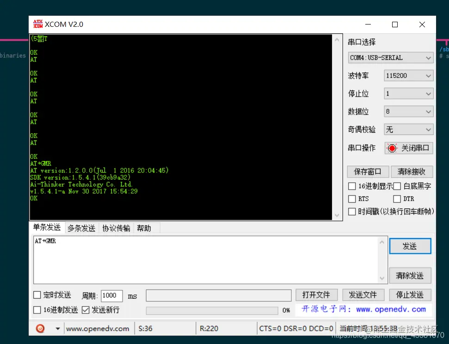This screenshot has width=449, height=344.
Task: Open the 协议传输 tab
Action: [x=116, y=228]
